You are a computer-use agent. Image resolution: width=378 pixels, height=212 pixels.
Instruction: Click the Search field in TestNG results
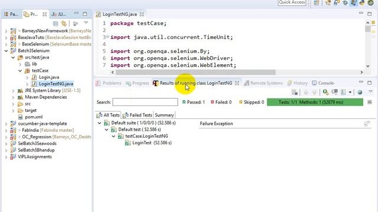tap(145, 102)
